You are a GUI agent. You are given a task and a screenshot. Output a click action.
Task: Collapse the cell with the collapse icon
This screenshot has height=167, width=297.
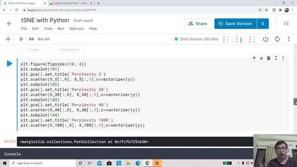click(276, 58)
